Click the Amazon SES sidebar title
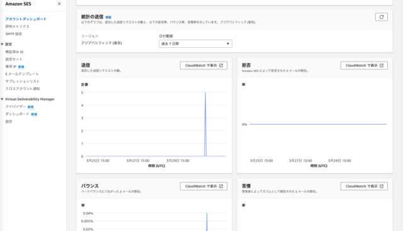403x231 pixels. tap(18, 4)
